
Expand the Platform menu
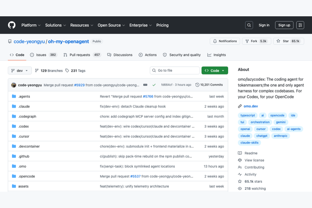pos(31,25)
